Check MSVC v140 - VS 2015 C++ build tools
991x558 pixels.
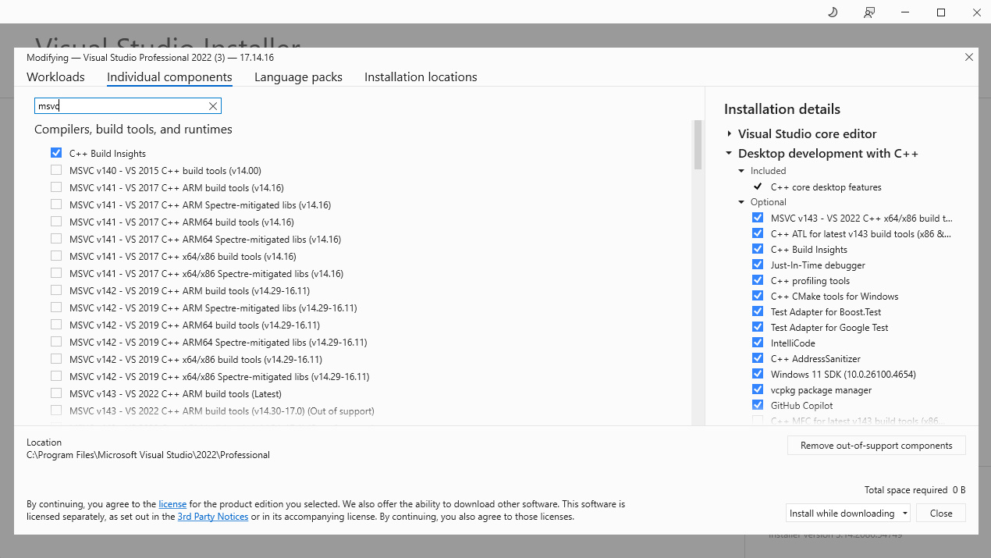[56, 170]
